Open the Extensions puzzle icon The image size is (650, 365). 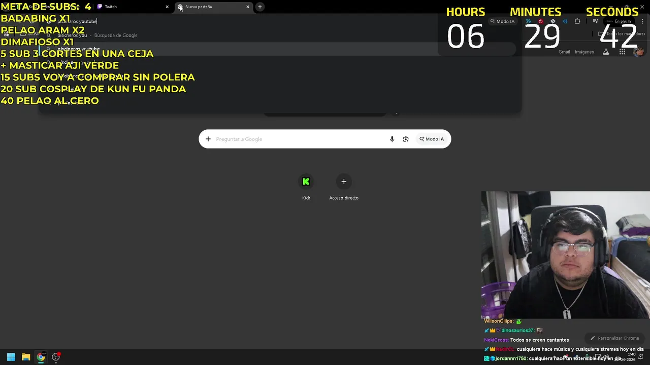pos(577,21)
